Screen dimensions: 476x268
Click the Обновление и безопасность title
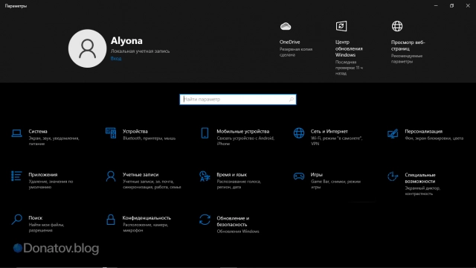coord(233,221)
